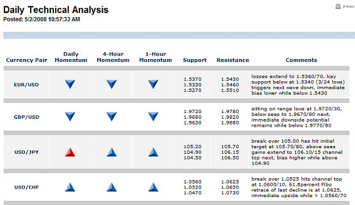Click USD/CHF Daily Momentum up arrow
355x205 pixels.
pos(70,187)
